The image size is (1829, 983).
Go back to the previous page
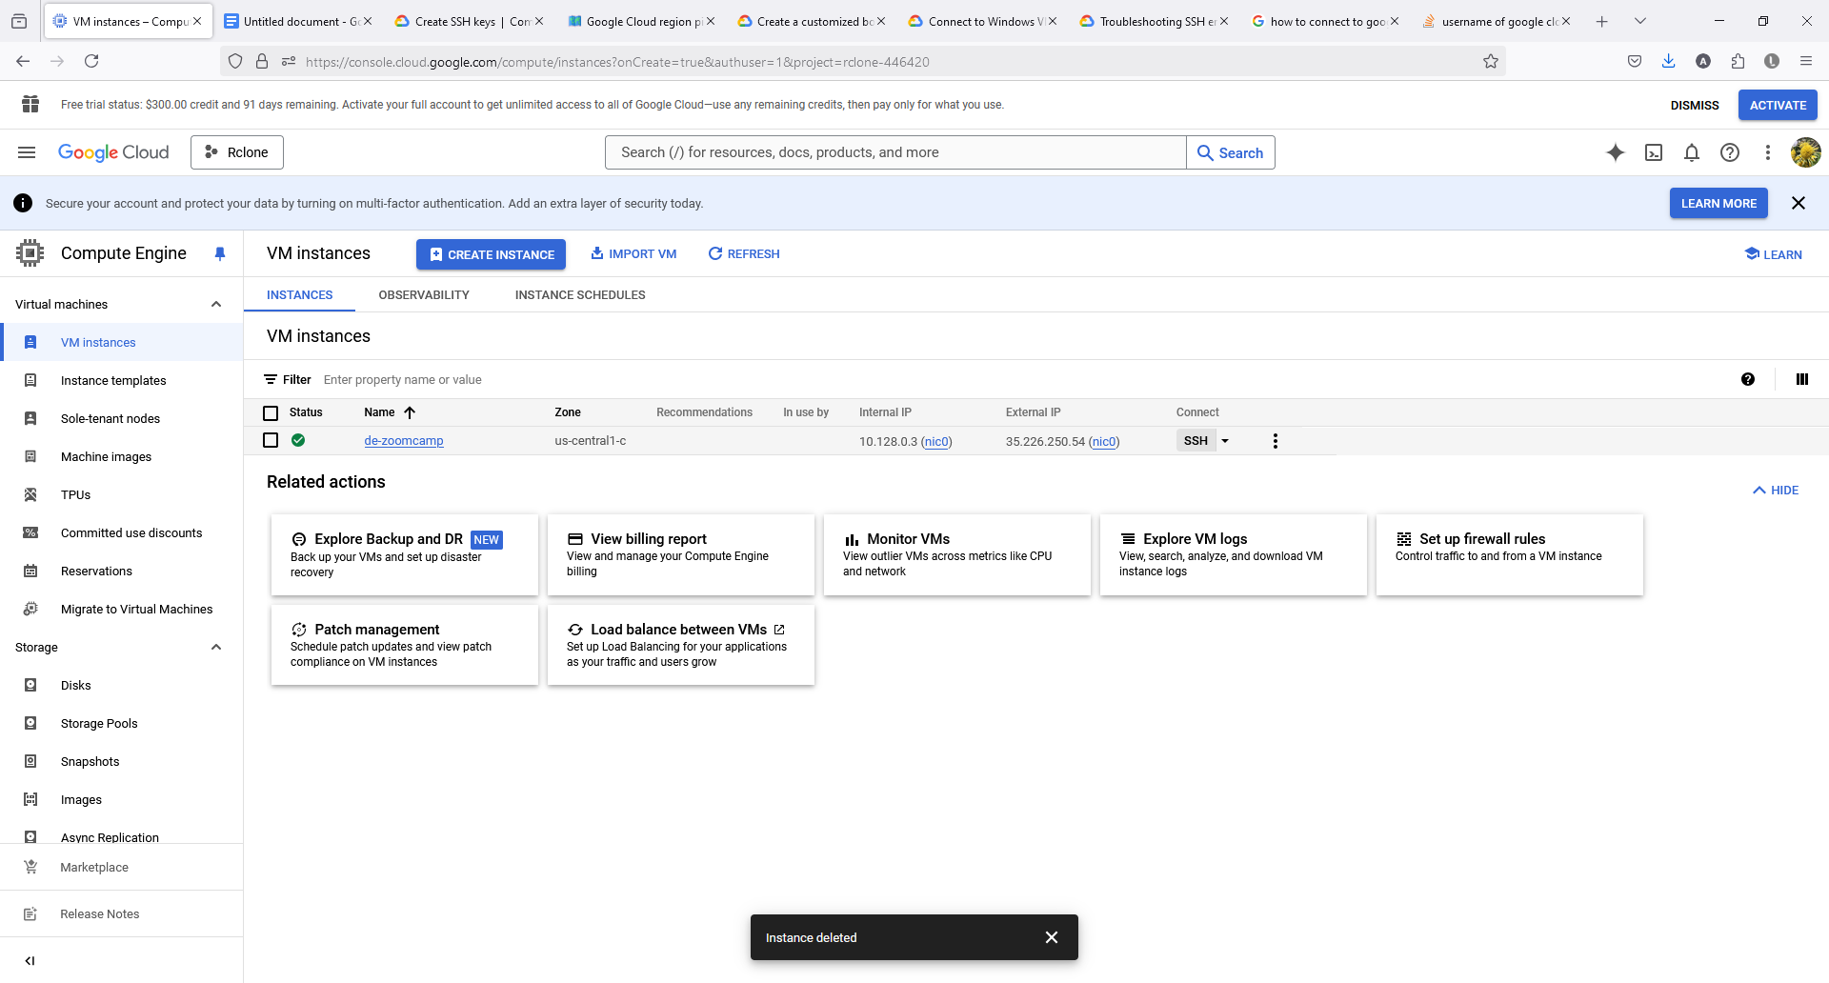23,62
